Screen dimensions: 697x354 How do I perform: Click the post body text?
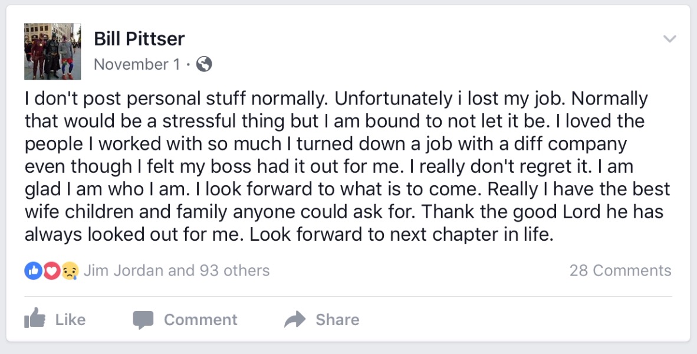tap(347, 166)
